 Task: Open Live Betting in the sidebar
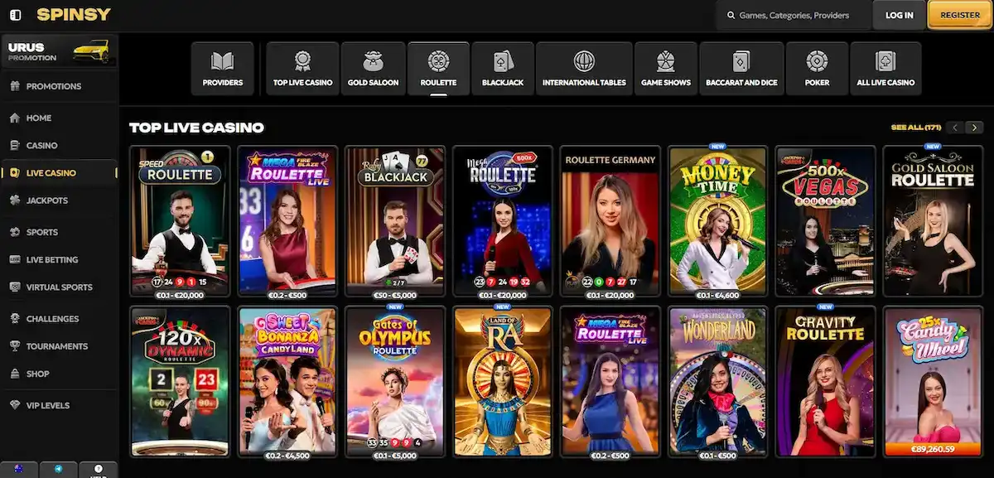point(51,259)
